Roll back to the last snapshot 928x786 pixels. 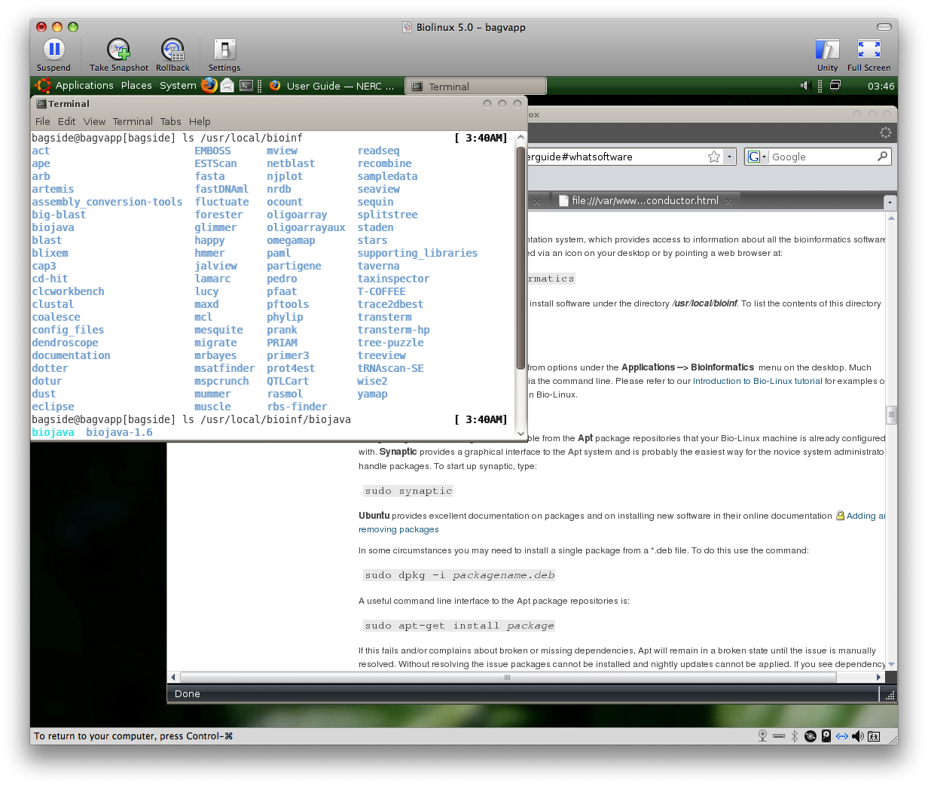point(172,50)
